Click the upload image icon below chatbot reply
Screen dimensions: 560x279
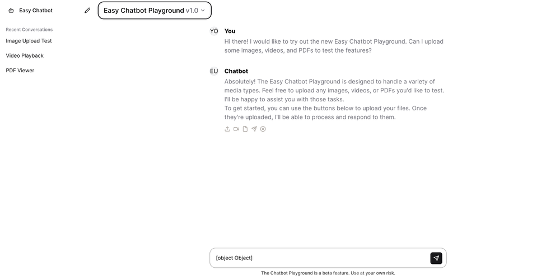coord(227,129)
